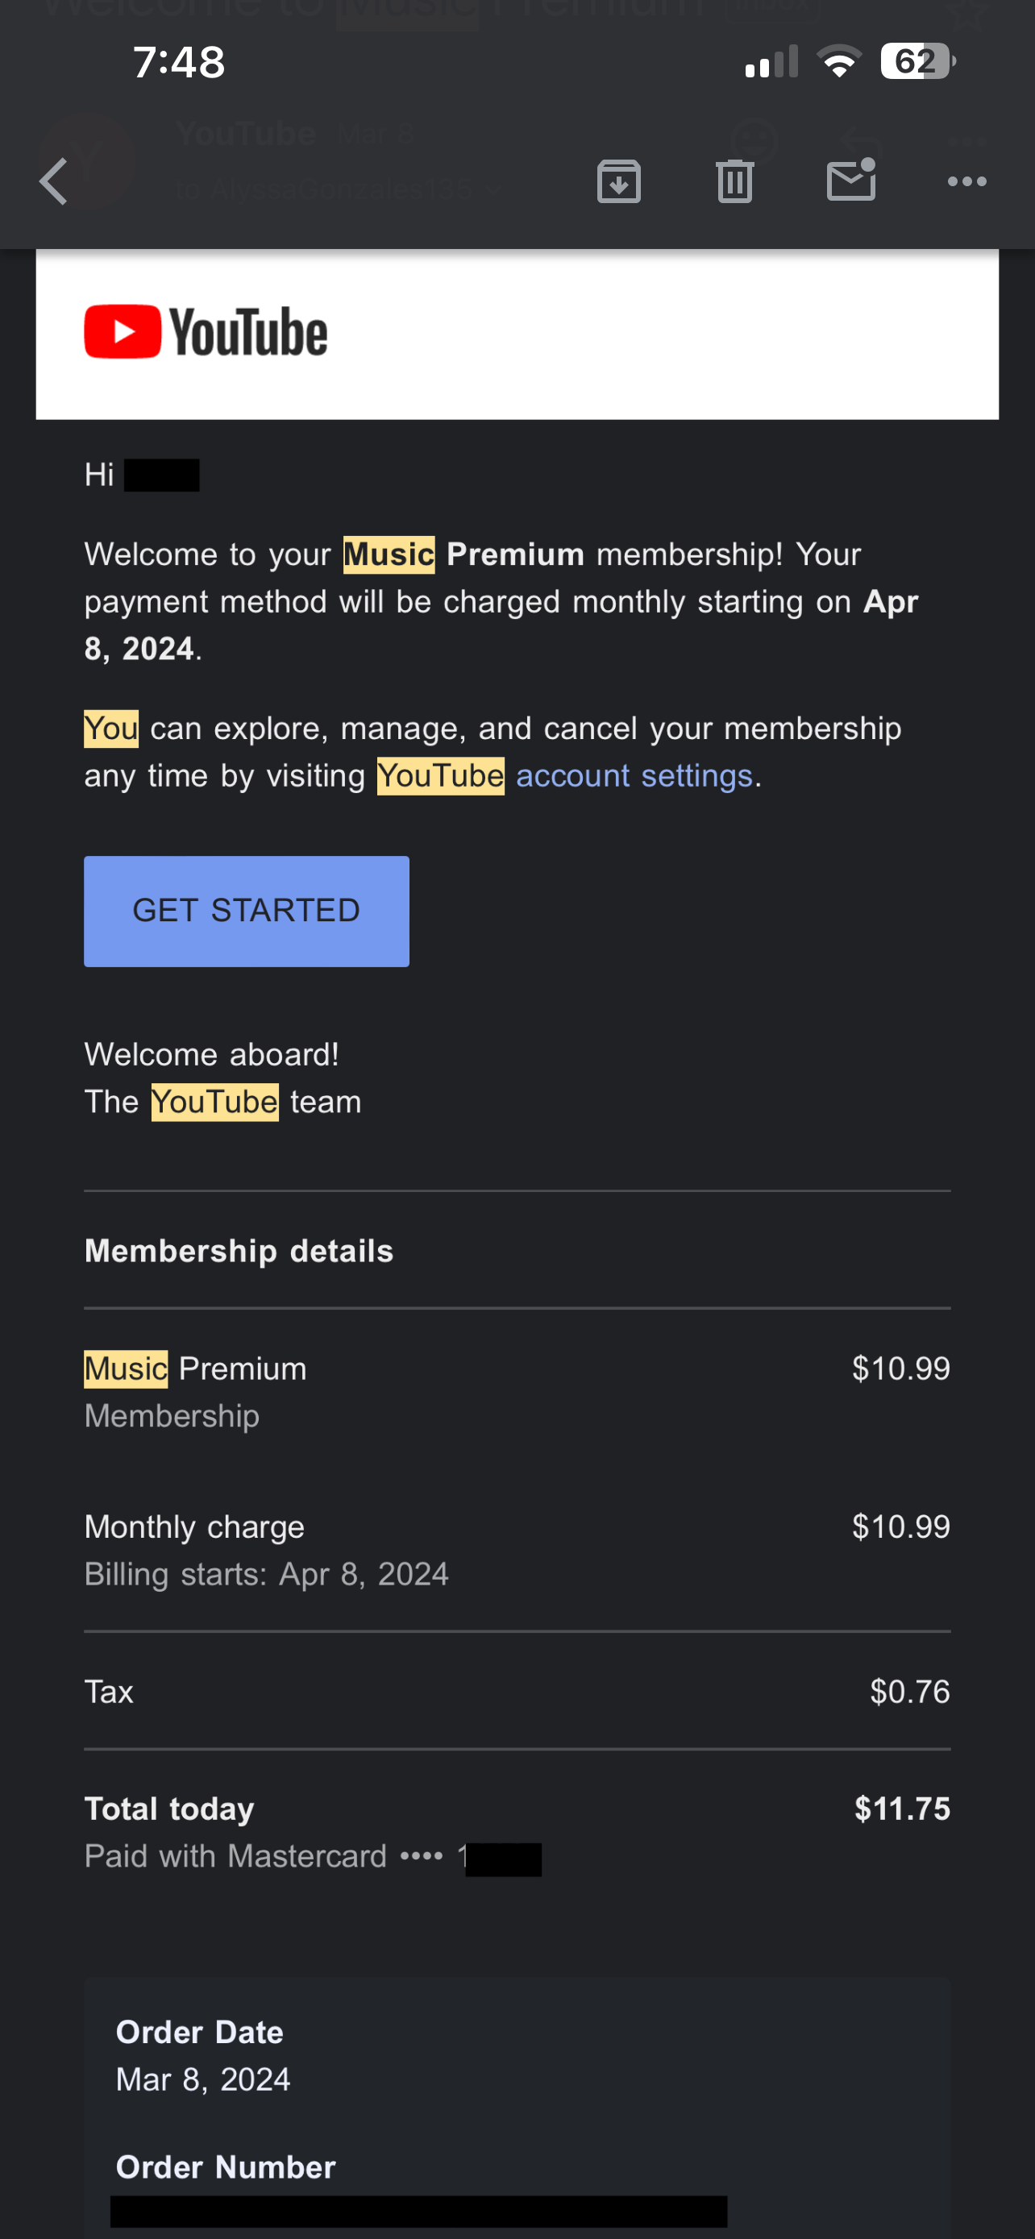Tap the 7:48 clock in the status bar

[179, 63]
